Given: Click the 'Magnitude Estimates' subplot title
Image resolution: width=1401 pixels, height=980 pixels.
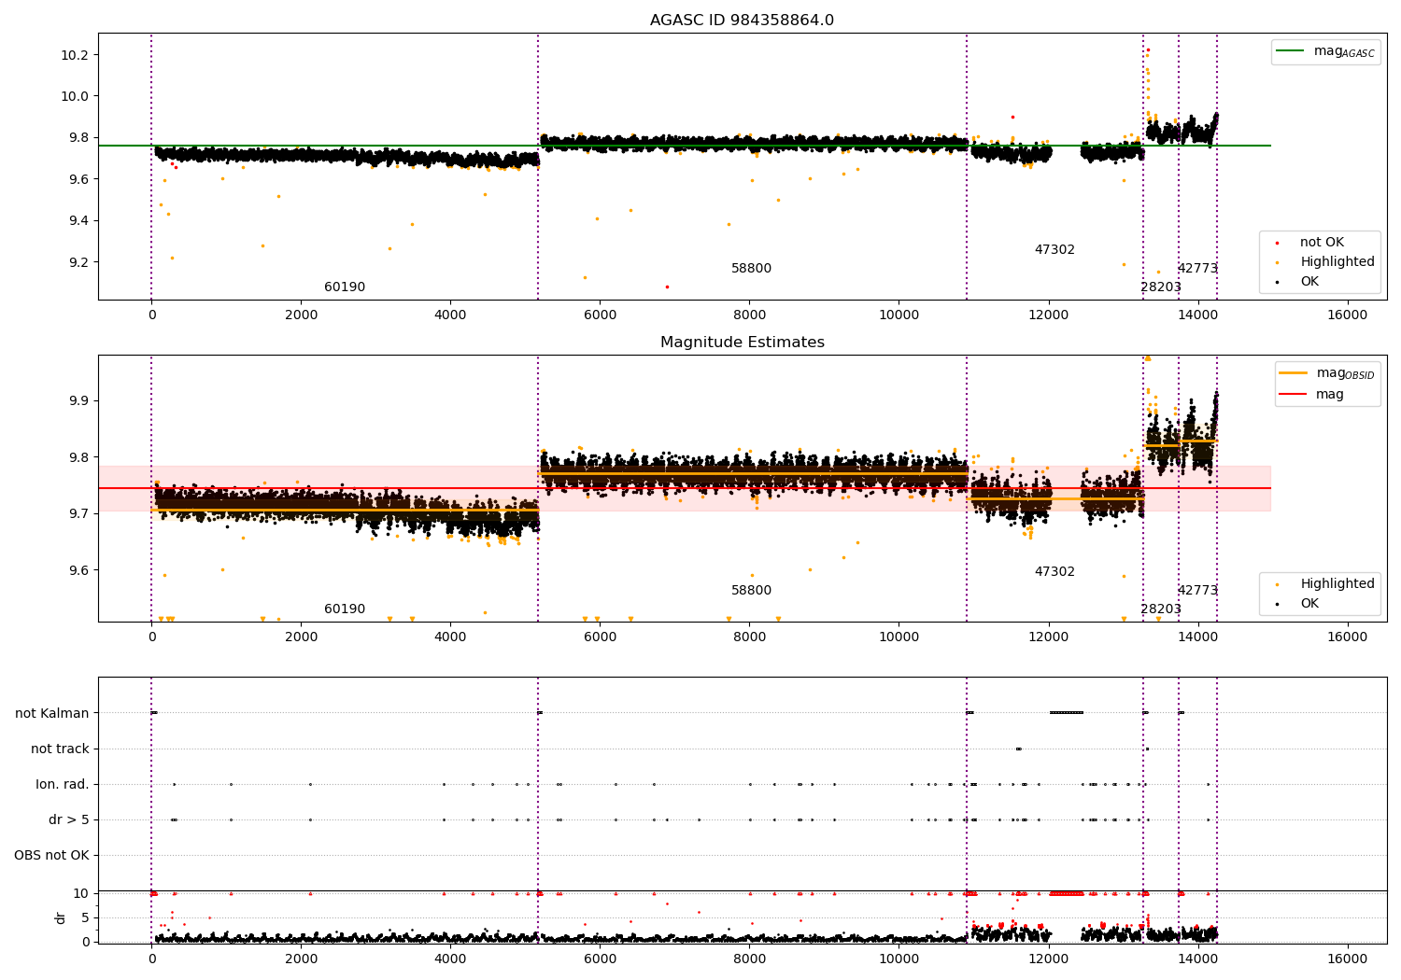Looking at the screenshot, I should (742, 343).
